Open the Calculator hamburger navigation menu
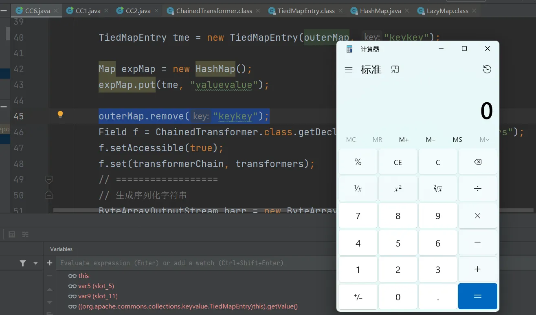 [349, 70]
